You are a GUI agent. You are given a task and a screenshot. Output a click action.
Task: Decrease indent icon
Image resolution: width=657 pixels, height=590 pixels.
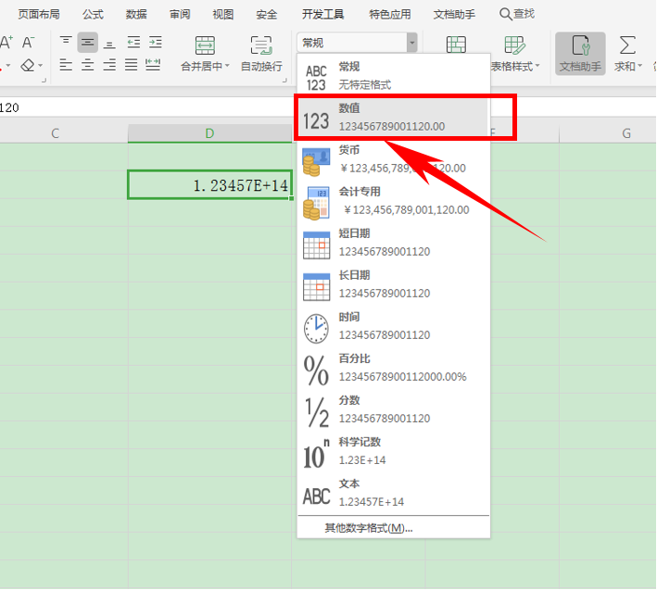point(133,43)
